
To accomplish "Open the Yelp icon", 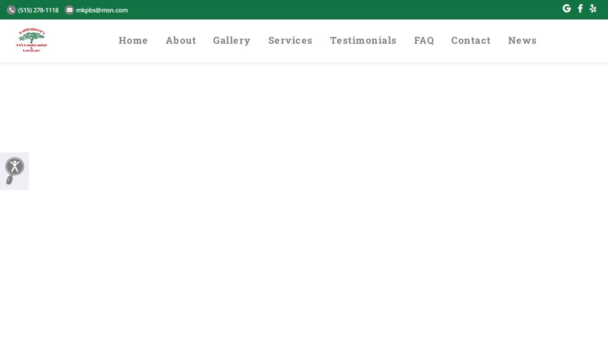I will click(x=593, y=9).
